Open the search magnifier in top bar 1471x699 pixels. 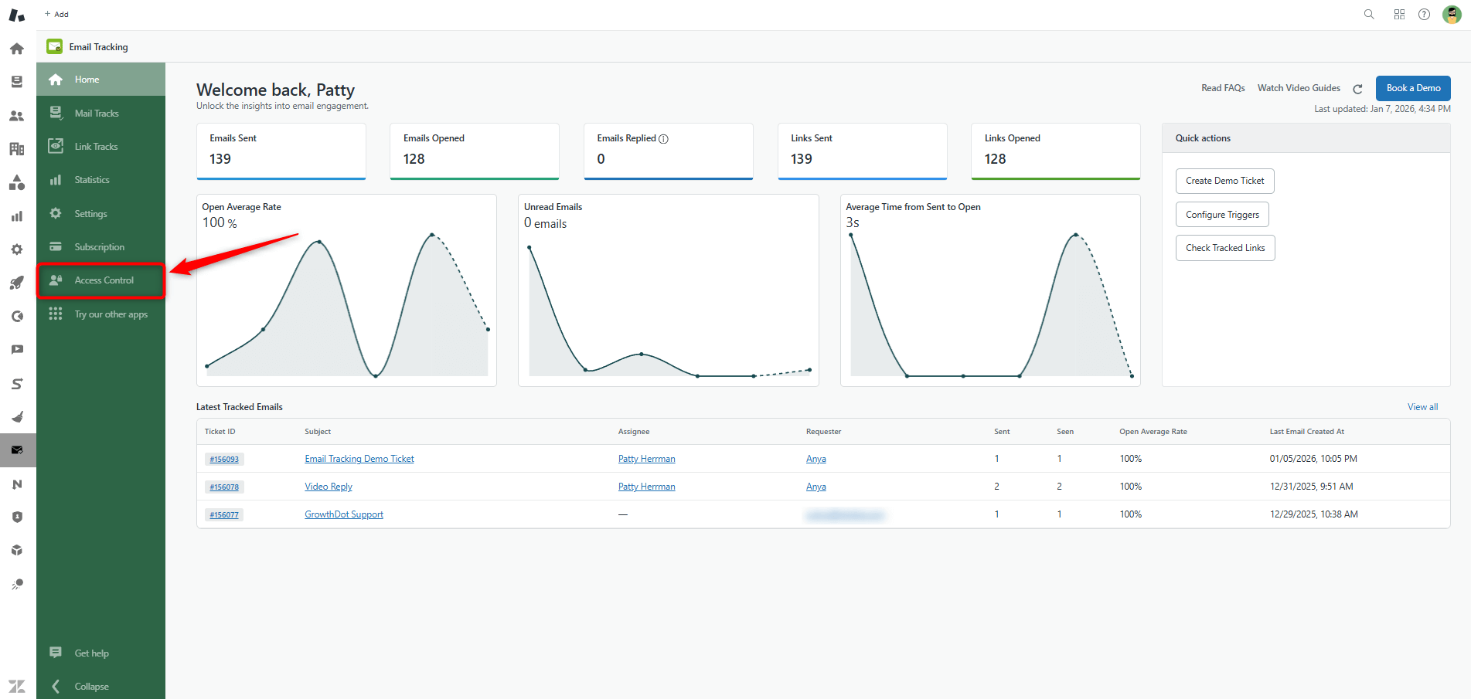1369,15
